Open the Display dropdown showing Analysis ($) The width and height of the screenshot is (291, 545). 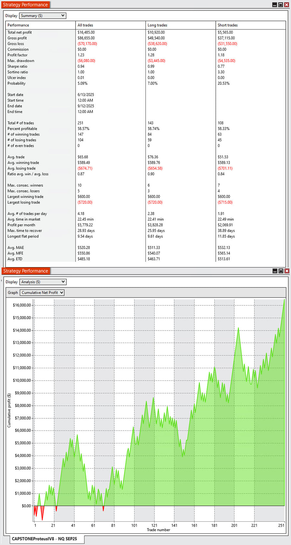coord(43,282)
